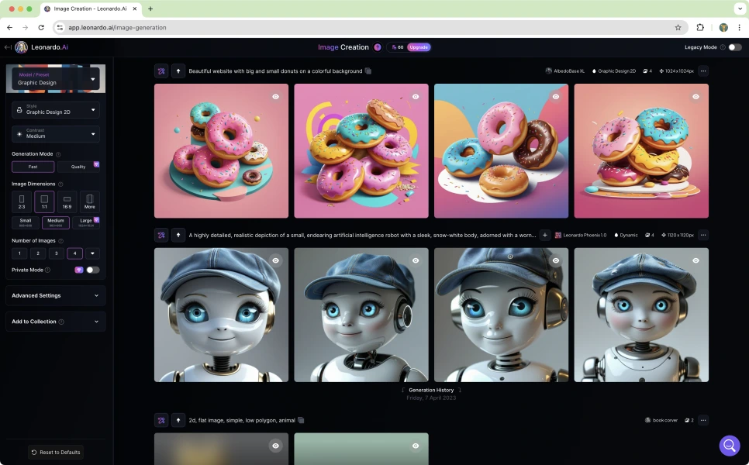Reuse the low polygon animal prompt with the up arrow

coord(178,420)
